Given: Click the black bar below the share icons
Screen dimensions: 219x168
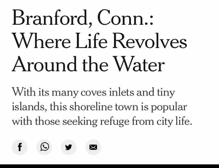Looking at the screenshot, I should click(x=109, y=166).
